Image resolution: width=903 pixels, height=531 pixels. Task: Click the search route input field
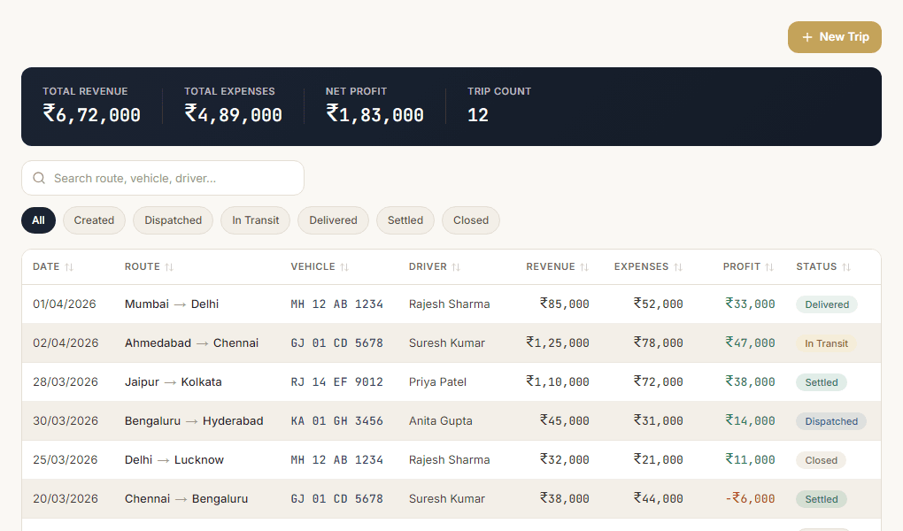[162, 178]
